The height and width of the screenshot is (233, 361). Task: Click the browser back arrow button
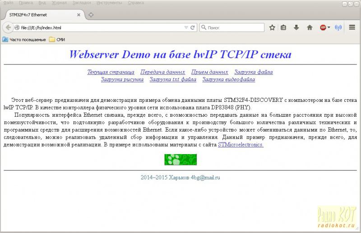click(x=8, y=27)
